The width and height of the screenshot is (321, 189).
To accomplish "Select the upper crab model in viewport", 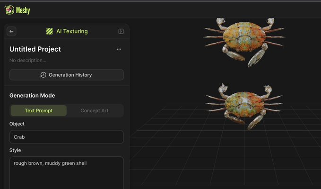I will click(244, 42).
